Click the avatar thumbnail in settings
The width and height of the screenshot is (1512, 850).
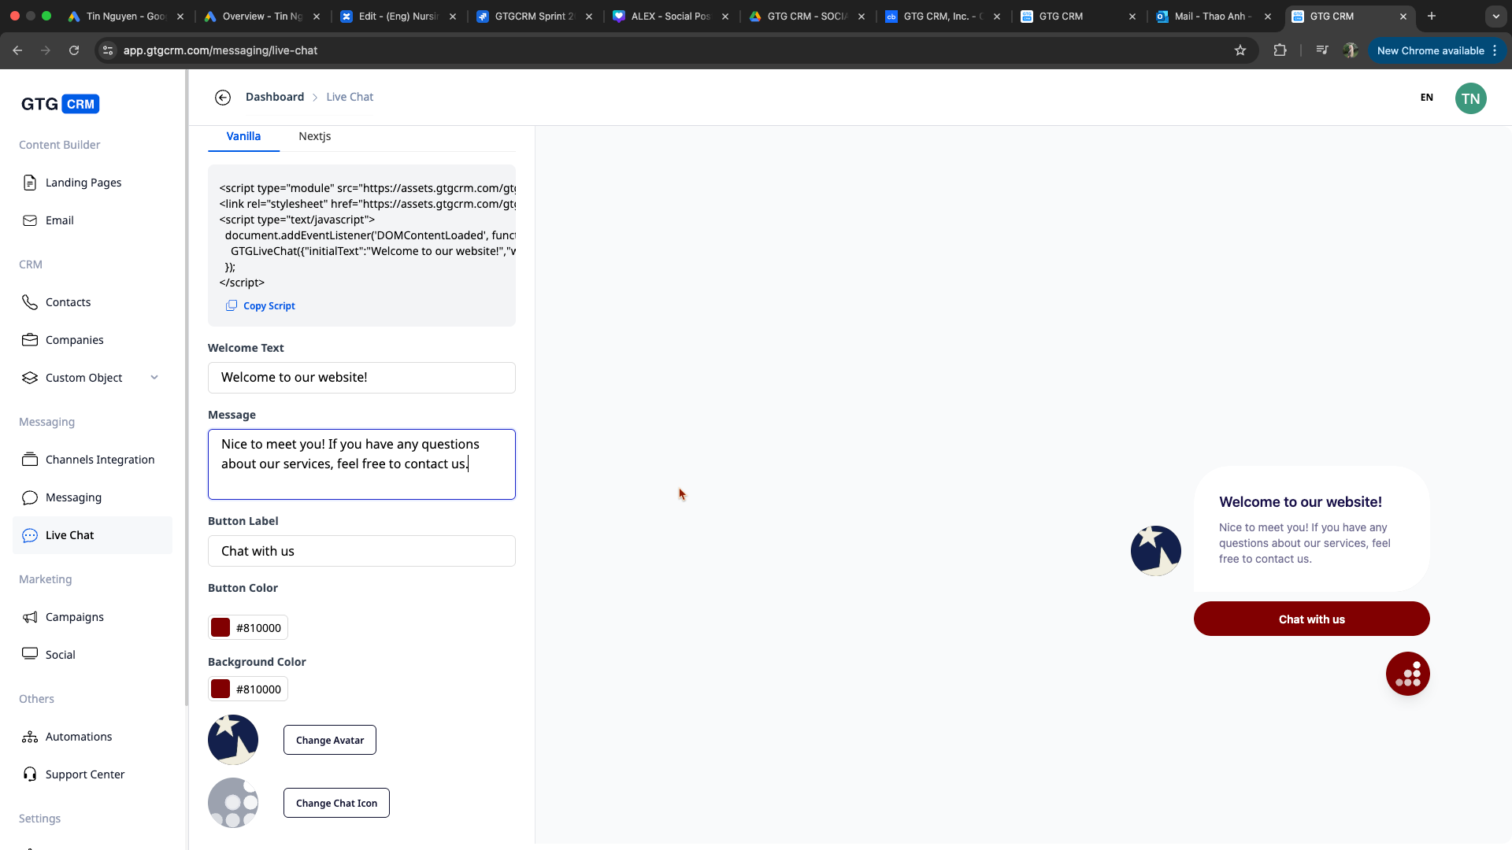233,740
